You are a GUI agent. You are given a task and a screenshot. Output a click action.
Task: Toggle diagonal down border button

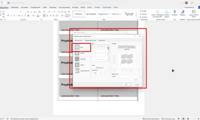click(139, 70)
